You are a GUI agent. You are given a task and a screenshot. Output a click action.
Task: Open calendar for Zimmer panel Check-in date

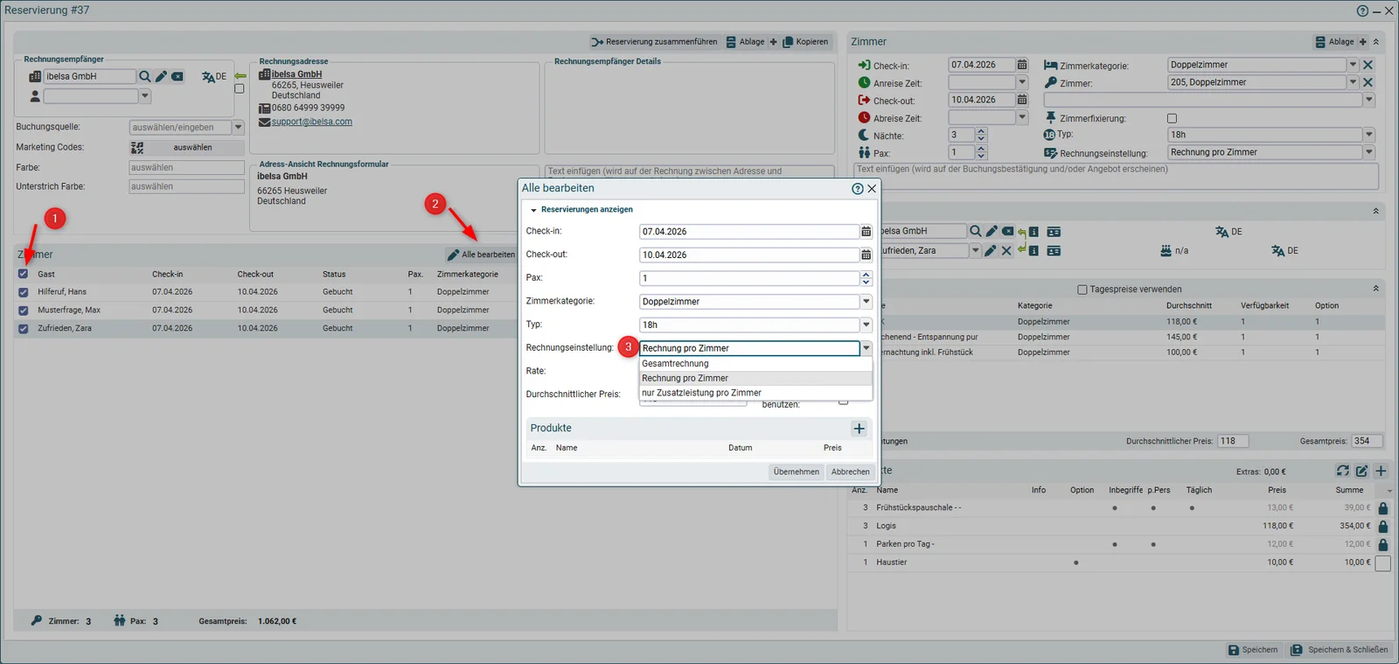click(1022, 65)
